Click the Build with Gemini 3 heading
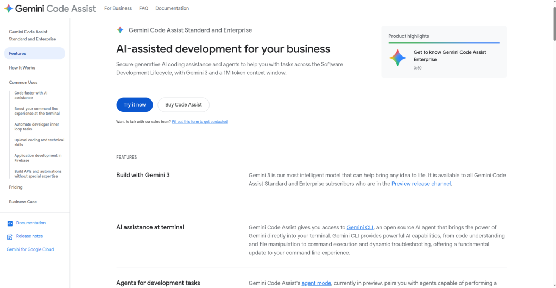The height and width of the screenshot is (288, 556). click(x=143, y=175)
